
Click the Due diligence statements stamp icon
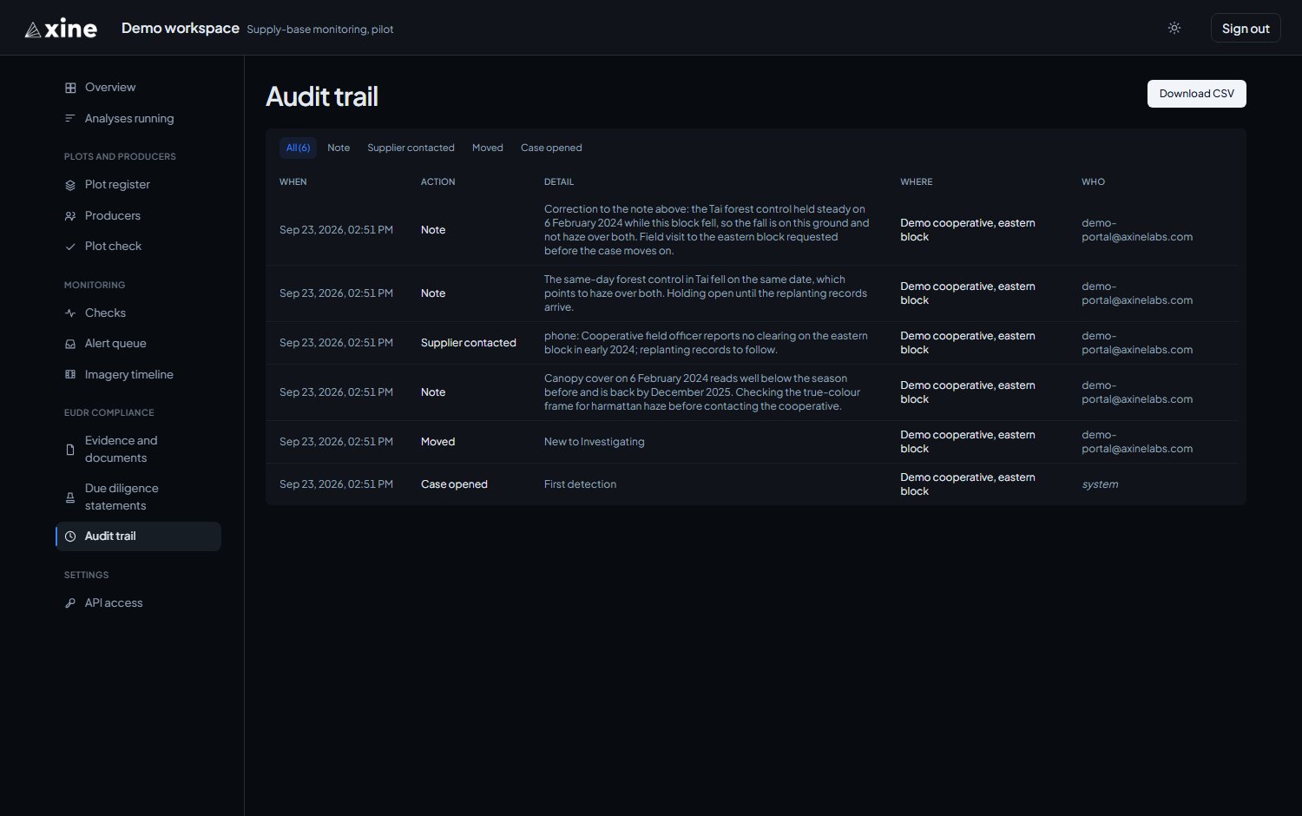(70, 497)
